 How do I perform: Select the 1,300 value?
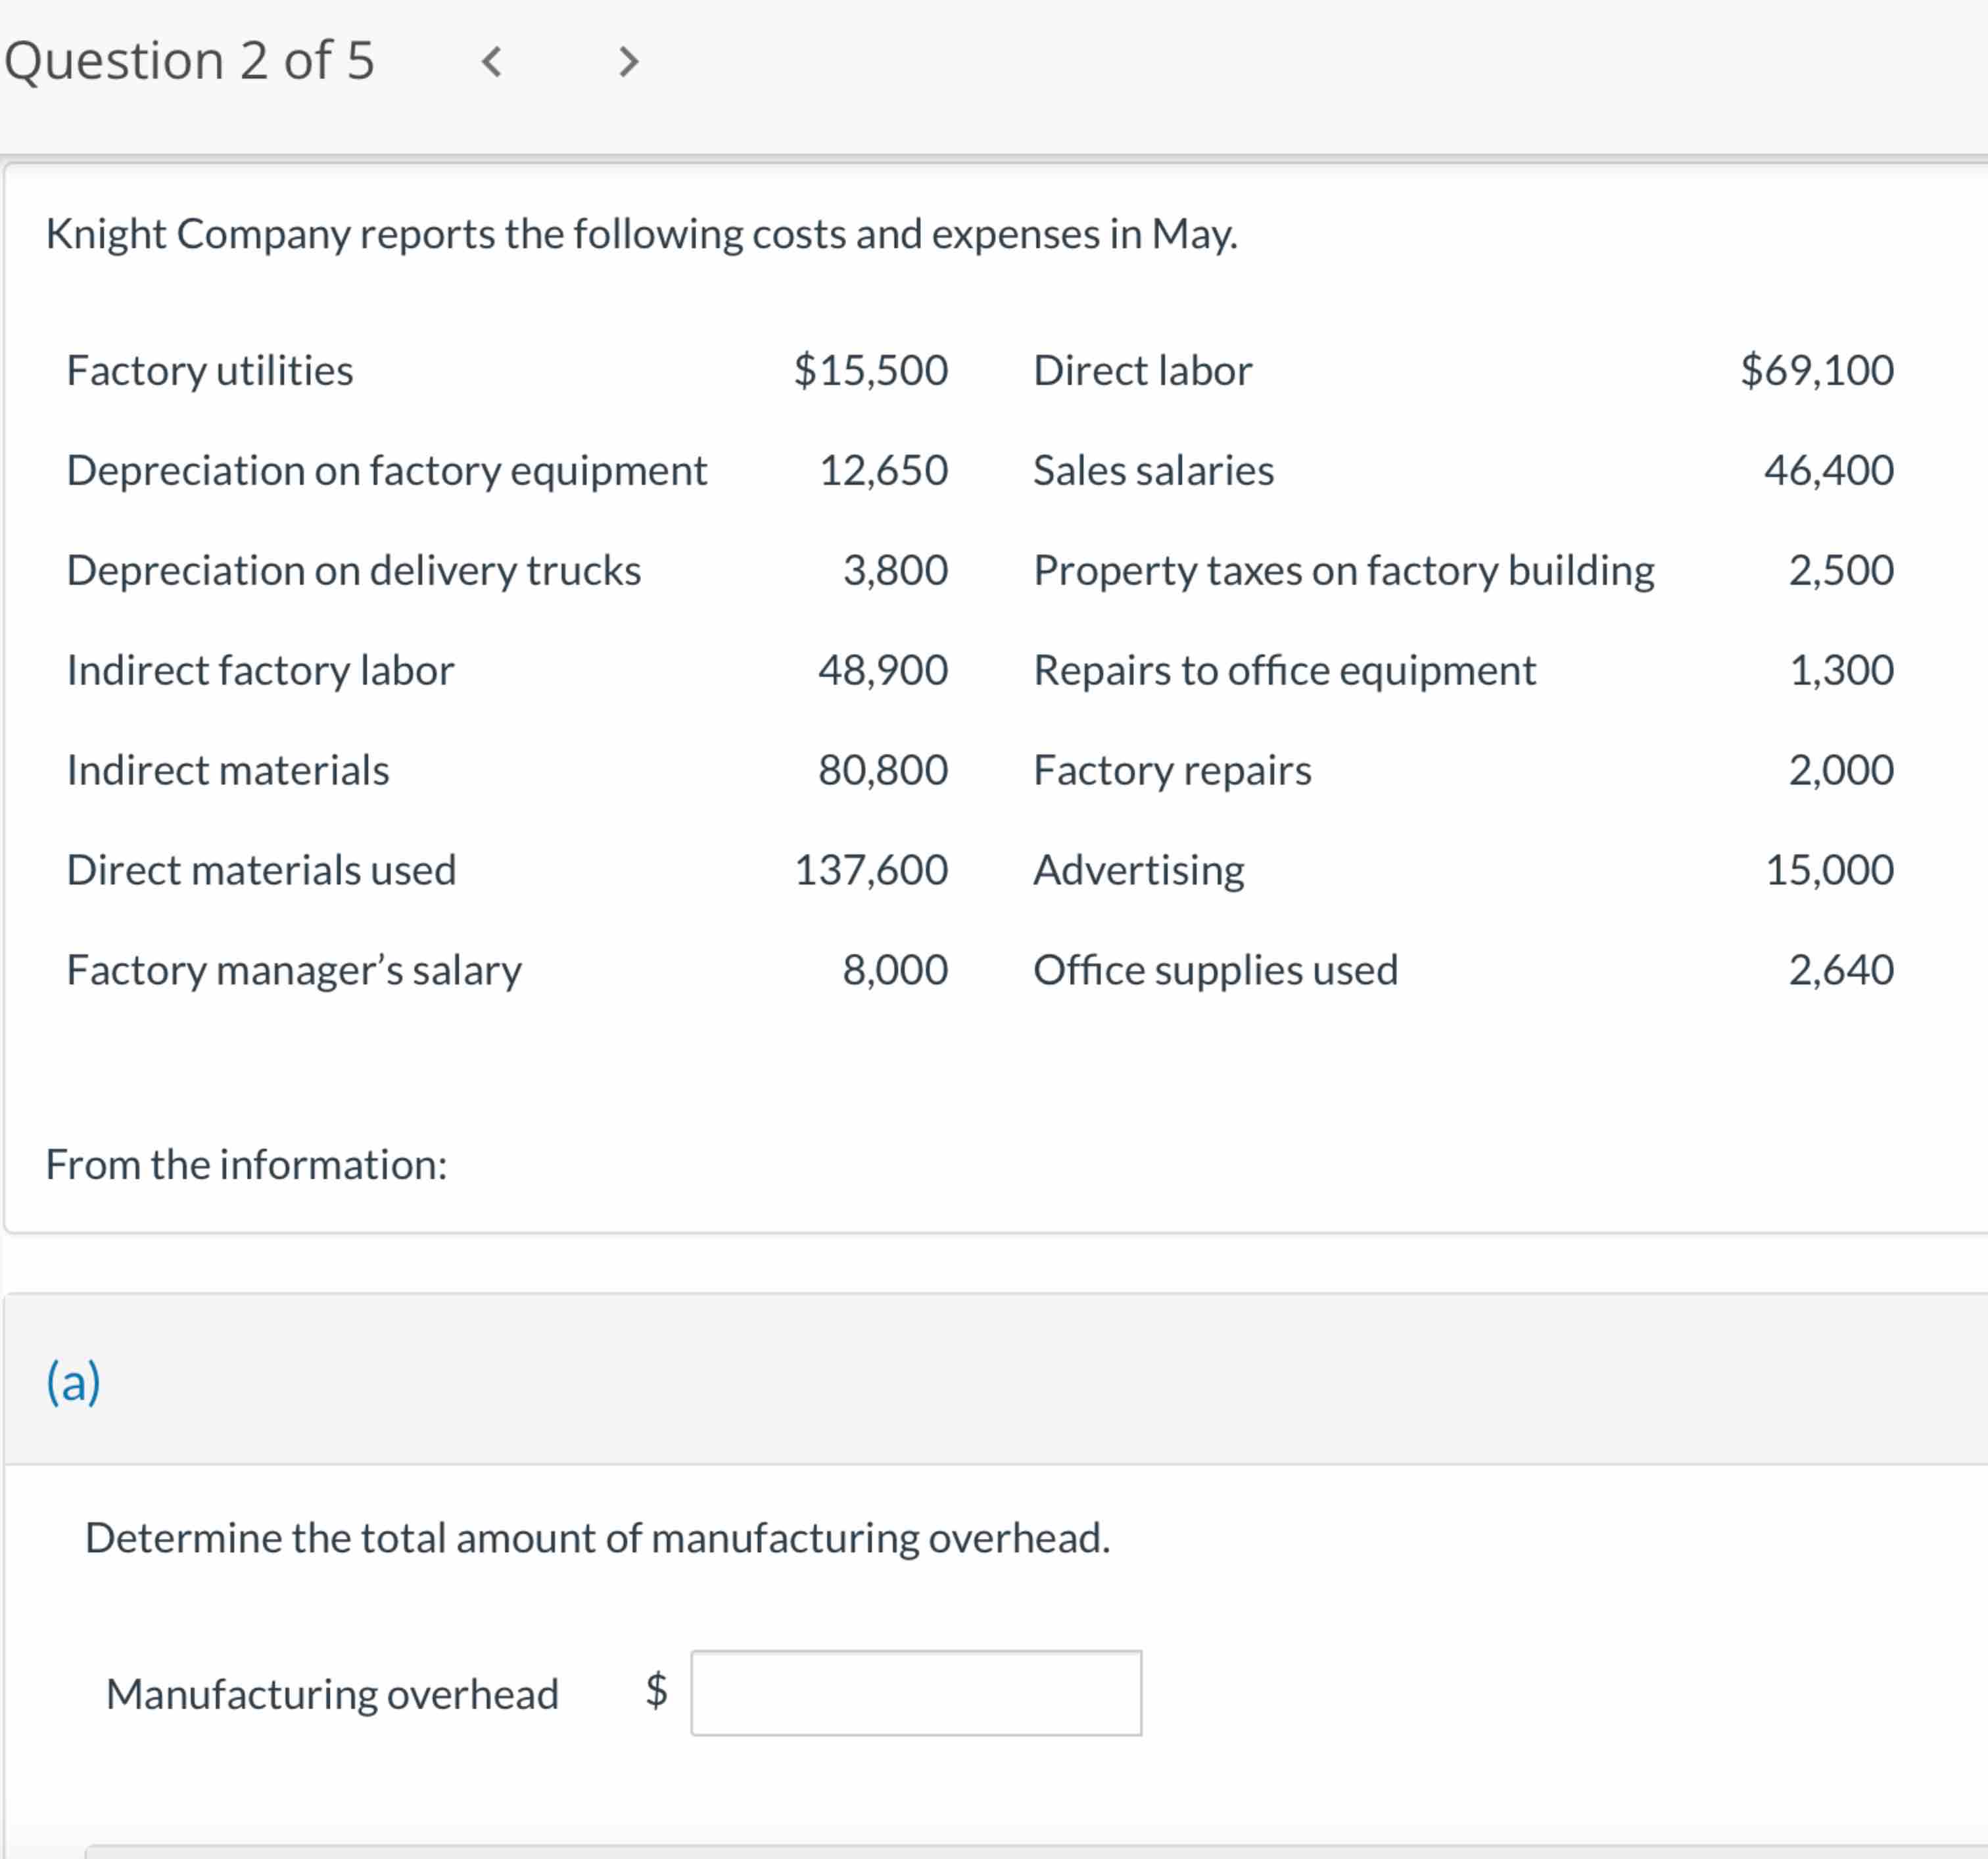pos(1841,670)
